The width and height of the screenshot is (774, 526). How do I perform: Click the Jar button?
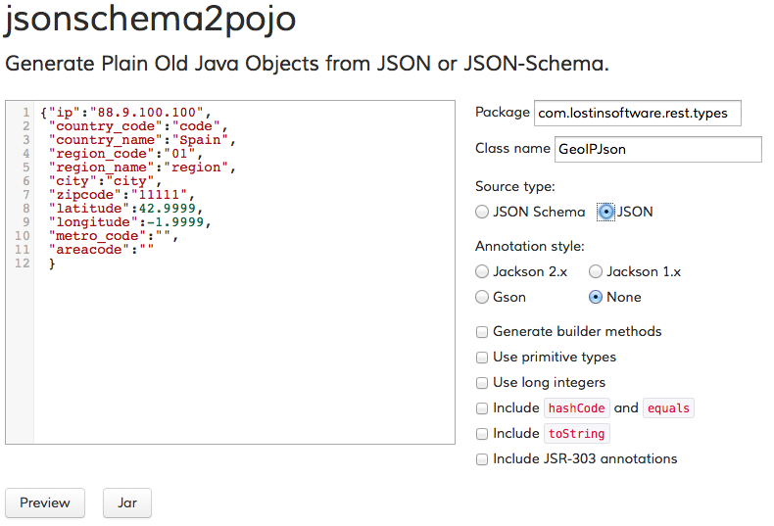coord(126,502)
